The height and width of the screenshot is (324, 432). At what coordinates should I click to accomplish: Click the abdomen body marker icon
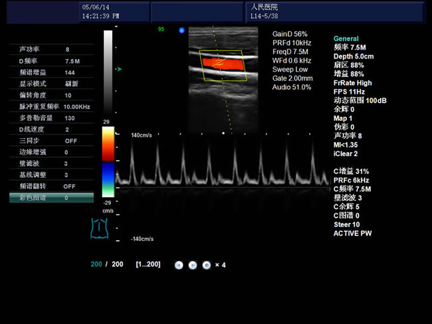click(x=99, y=228)
